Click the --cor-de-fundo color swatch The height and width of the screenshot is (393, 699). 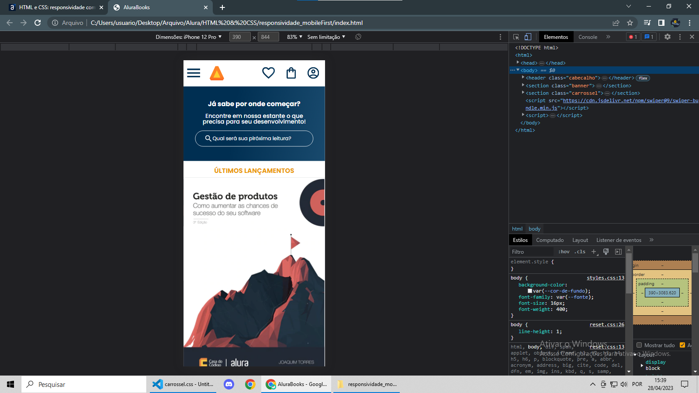[x=530, y=291]
